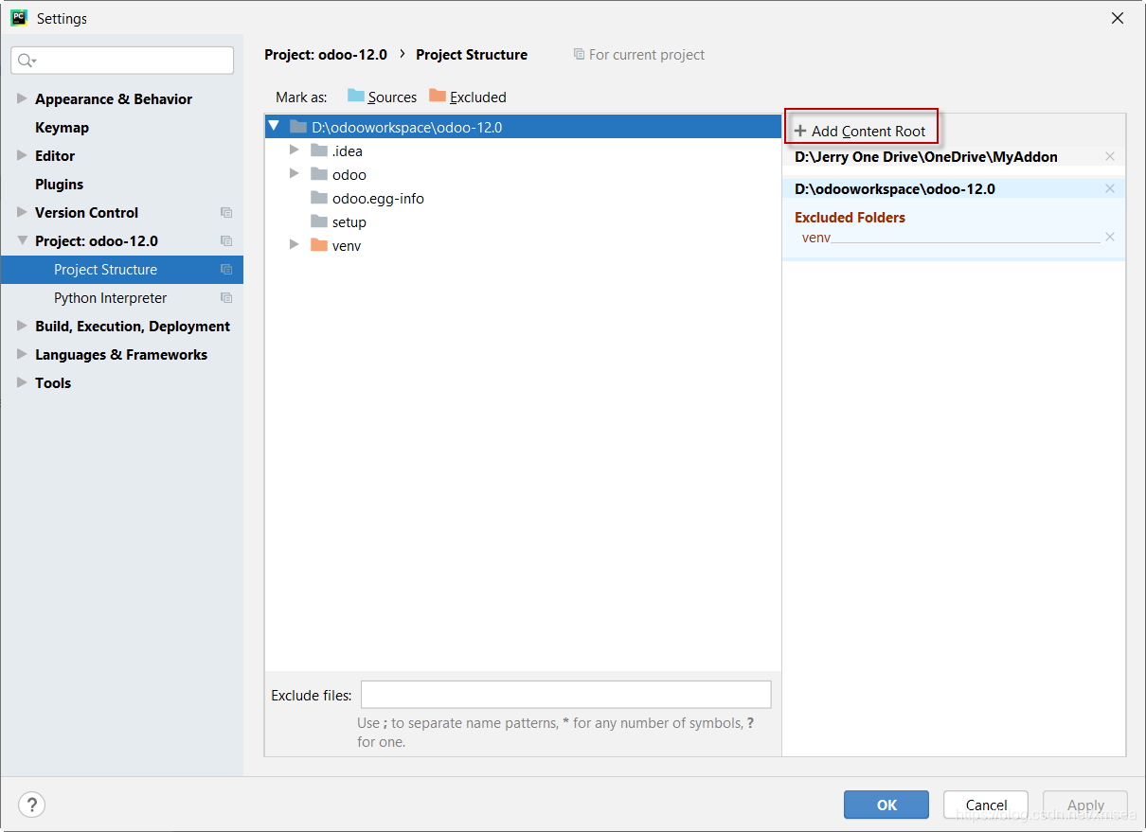Select the D:\odooworkspace\odoo-12.0 content root entry
This screenshot has height=832, width=1146.
click(x=895, y=189)
